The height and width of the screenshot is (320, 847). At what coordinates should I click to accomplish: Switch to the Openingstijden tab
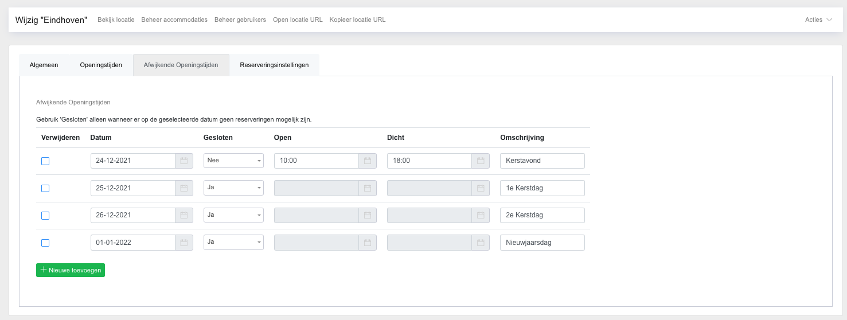(x=101, y=65)
